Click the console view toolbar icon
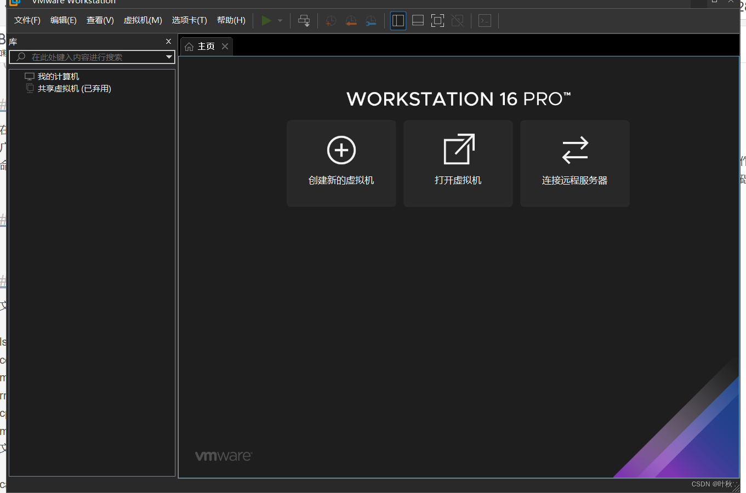Screen dimensions: 746x493 coord(485,21)
